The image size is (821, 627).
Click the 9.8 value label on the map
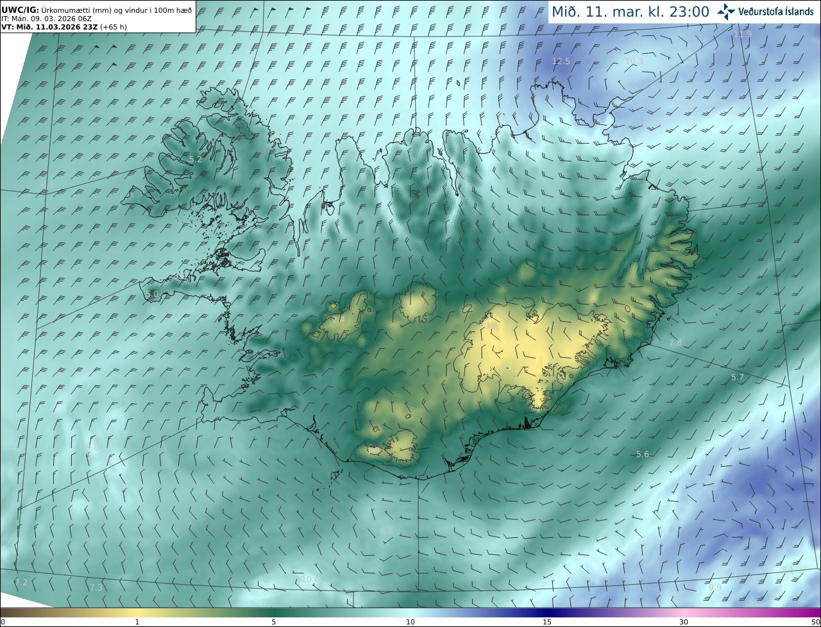pos(93,447)
